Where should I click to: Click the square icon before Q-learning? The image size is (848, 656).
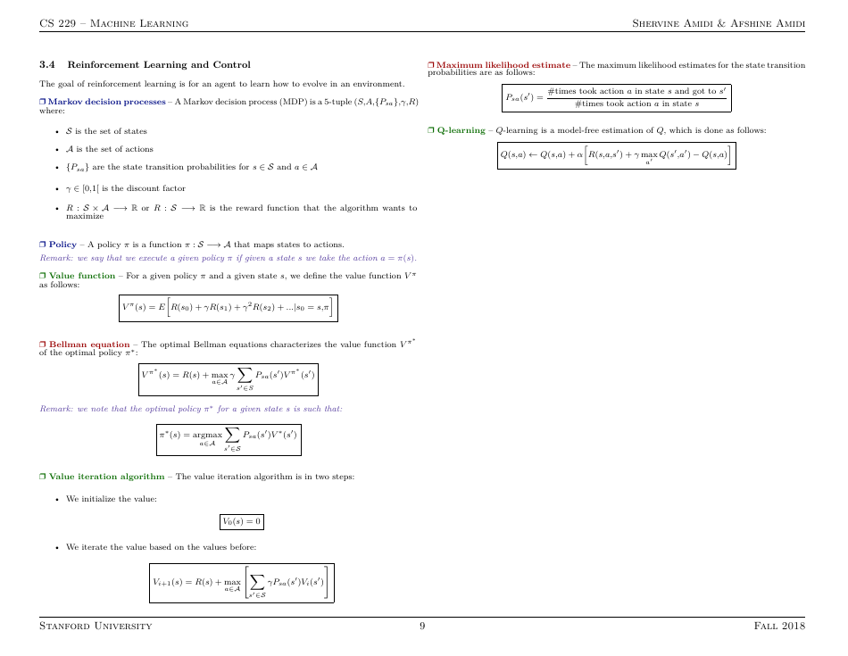pos(430,130)
